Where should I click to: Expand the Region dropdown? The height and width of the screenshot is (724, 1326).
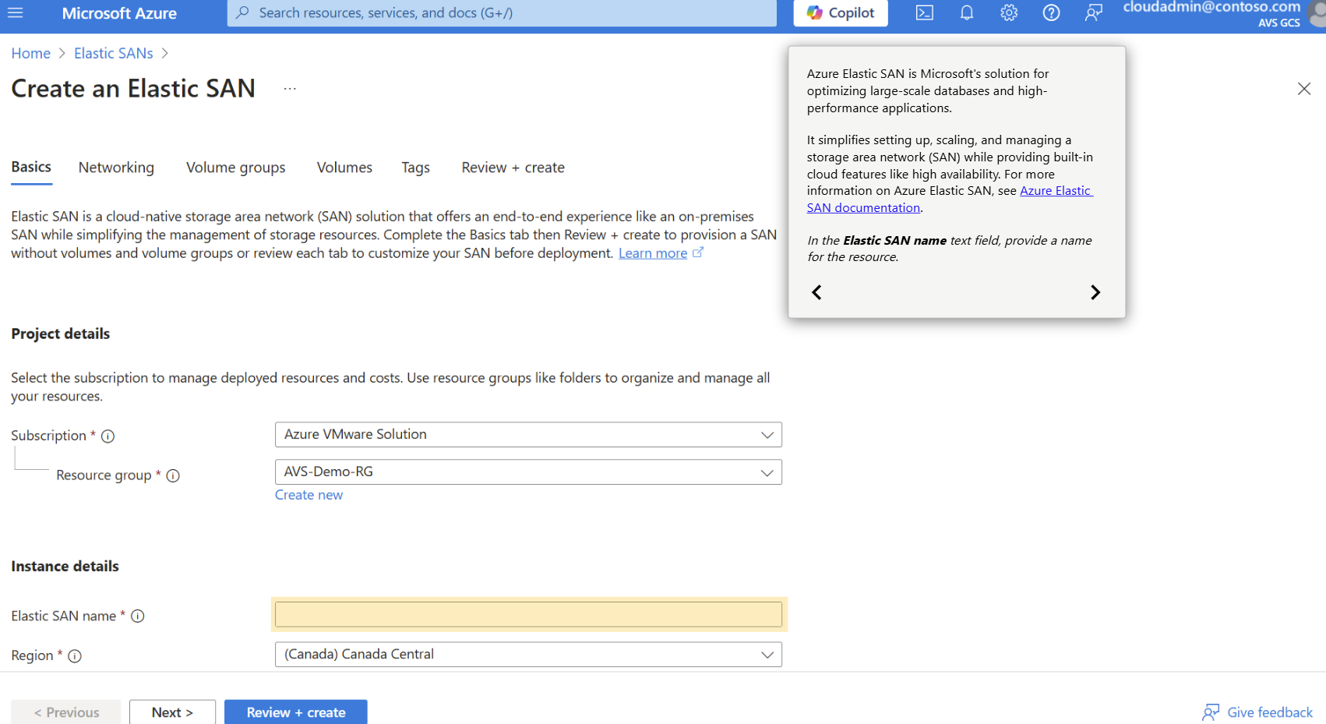point(528,655)
